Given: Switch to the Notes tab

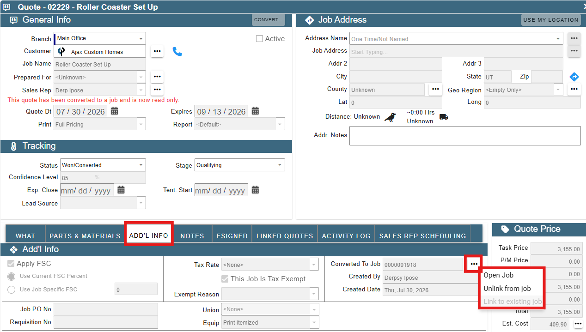Looking at the screenshot, I should pyautogui.click(x=192, y=235).
